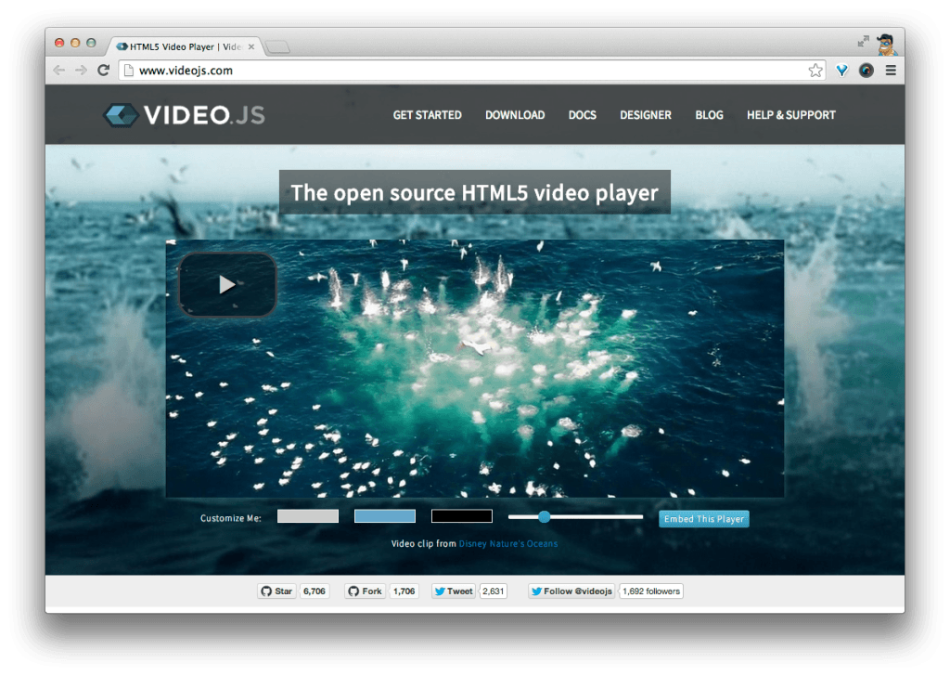Screen dimensions: 950x676
Task: Click the GitHub Star button
Action: 276,591
